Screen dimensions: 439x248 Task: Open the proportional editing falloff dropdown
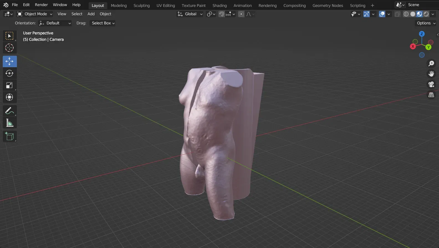250,14
